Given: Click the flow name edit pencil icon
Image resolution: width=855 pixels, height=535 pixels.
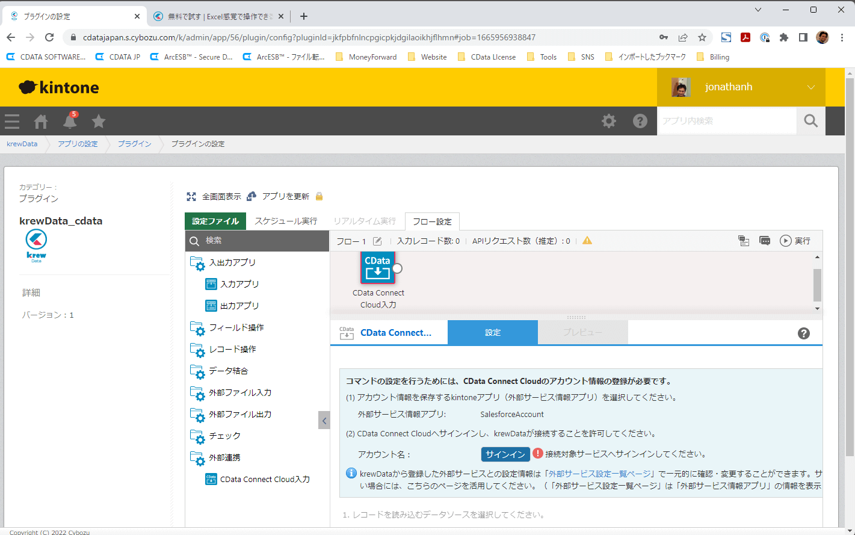Looking at the screenshot, I should 377,241.
